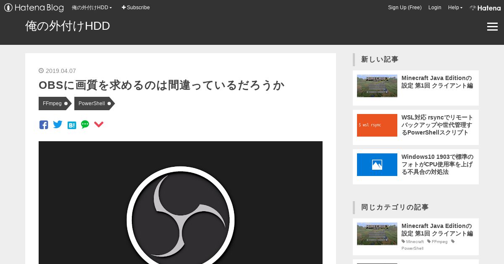
Task: Open the hamburger menu icon
Action: click(x=492, y=27)
